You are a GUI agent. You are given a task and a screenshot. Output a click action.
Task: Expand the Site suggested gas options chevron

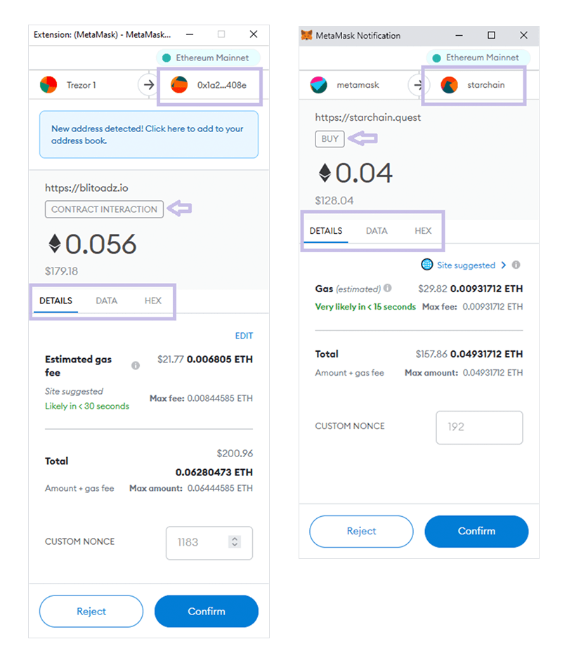click(504, 265)
